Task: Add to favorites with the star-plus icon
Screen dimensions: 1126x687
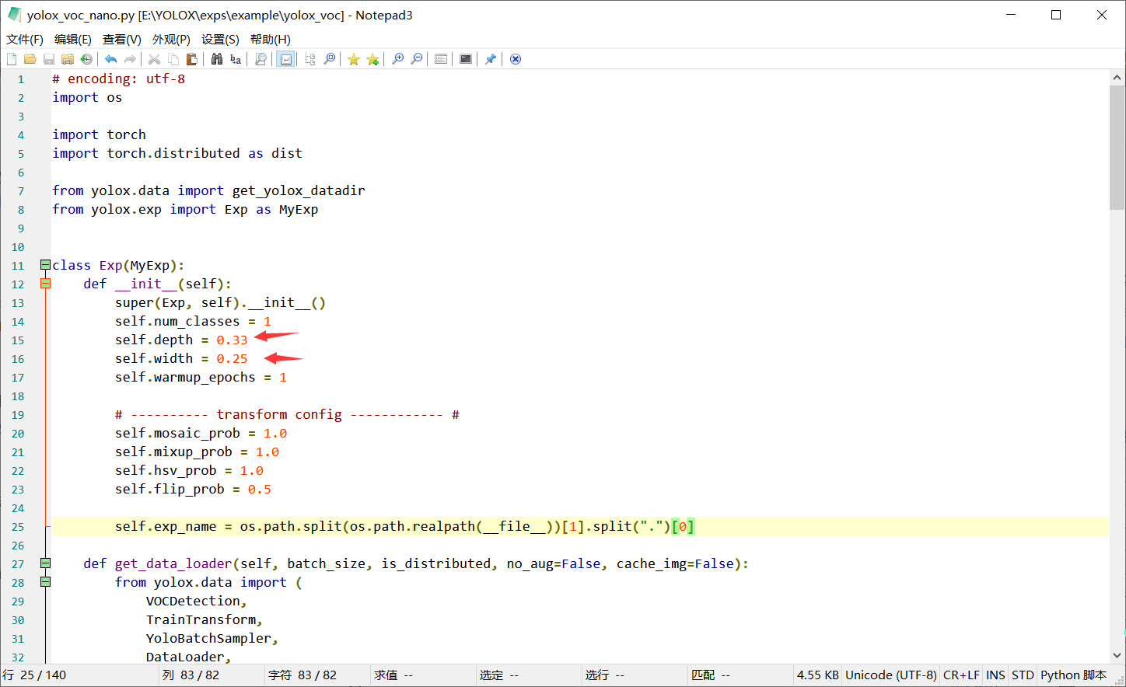Action: pos(372,59)
